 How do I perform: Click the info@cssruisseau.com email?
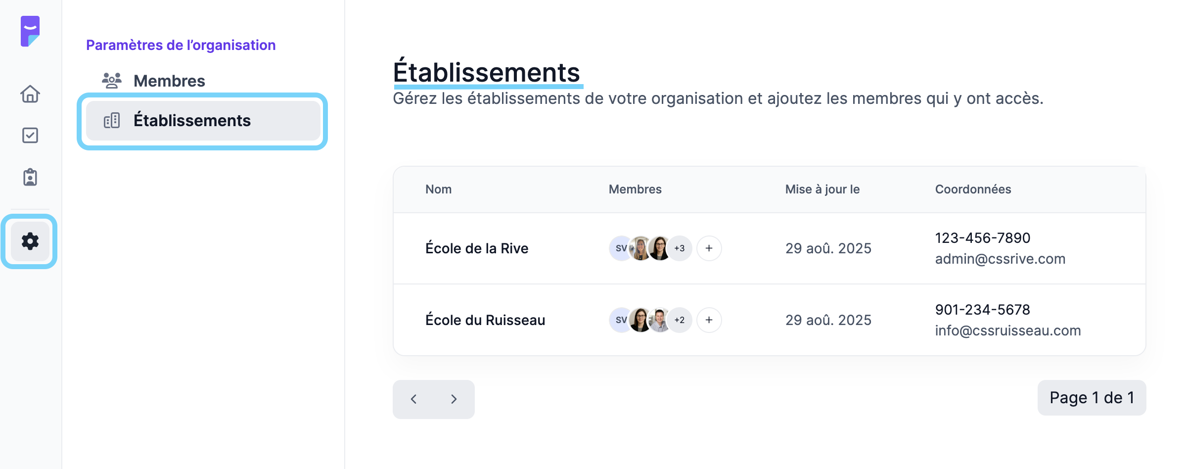coord(1008,331)
